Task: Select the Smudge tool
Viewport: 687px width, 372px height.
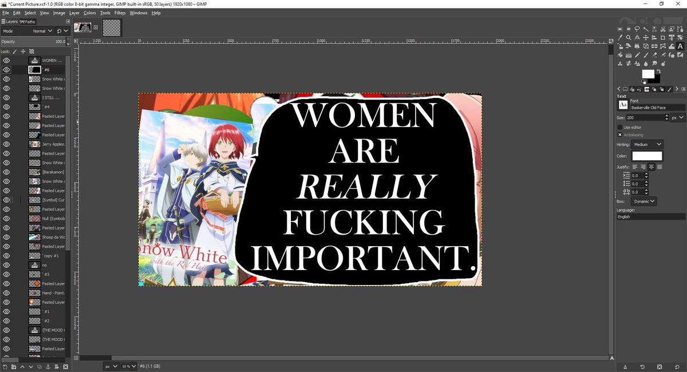Action: pos(654,64)
